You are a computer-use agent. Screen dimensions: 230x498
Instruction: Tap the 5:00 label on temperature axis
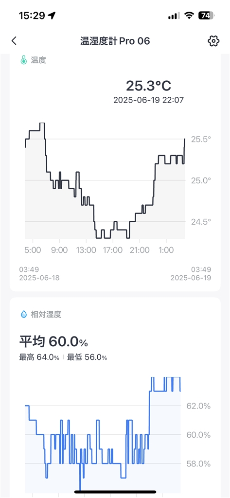click(33, 250)
